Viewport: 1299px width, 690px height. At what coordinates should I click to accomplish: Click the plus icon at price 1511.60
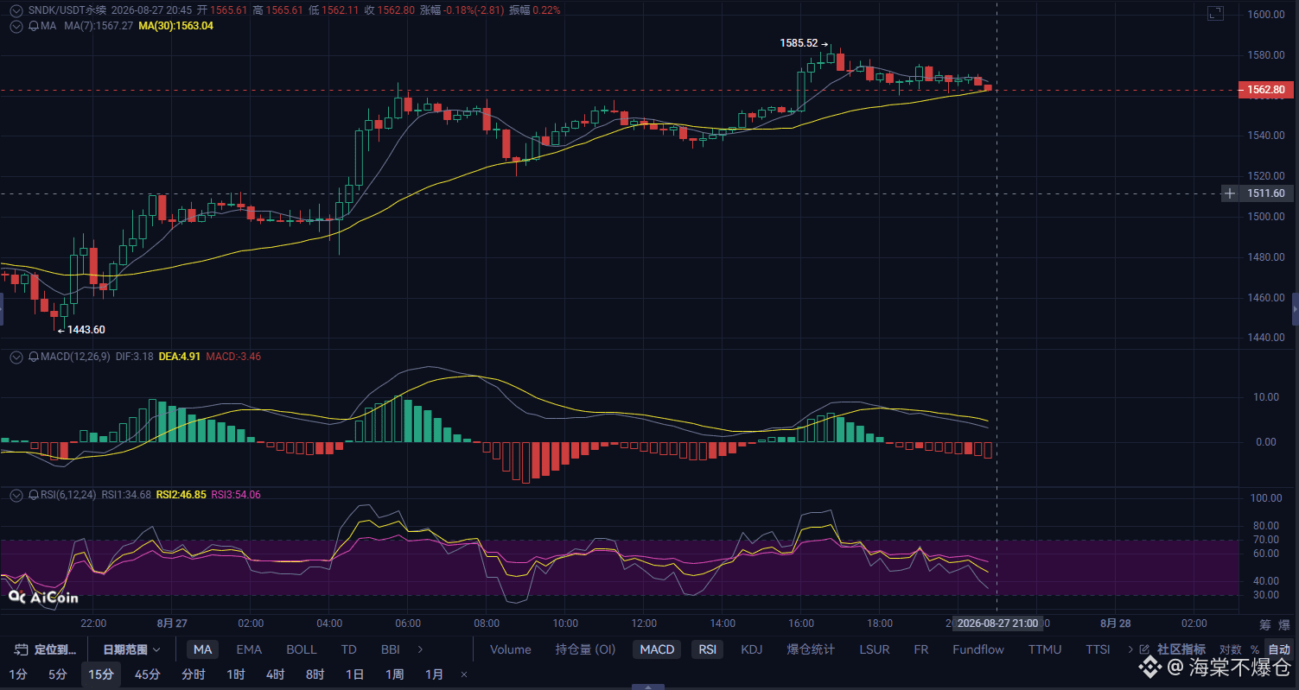point(1230,193)
